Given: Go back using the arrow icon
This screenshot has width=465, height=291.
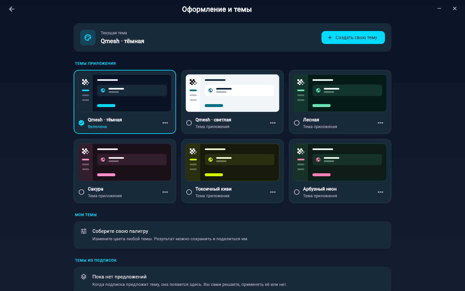Looking at the screenshot, I should click(x=12, y=9).
